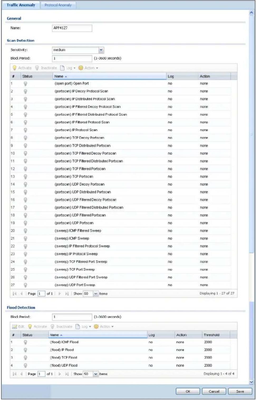Open Action gear menu in Flood Detection toolbar

tap(104, 327)
